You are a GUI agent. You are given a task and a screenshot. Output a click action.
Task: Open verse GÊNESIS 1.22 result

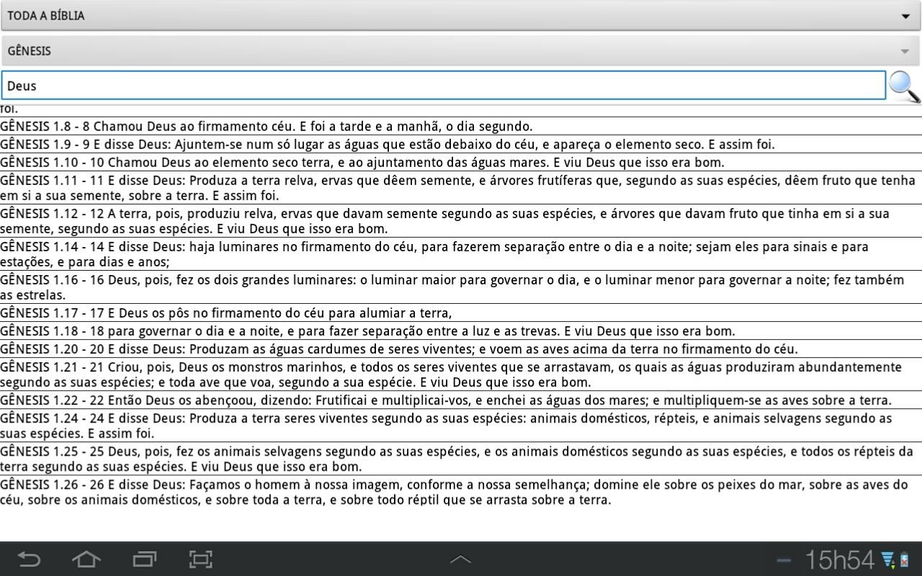coord(461,400)
